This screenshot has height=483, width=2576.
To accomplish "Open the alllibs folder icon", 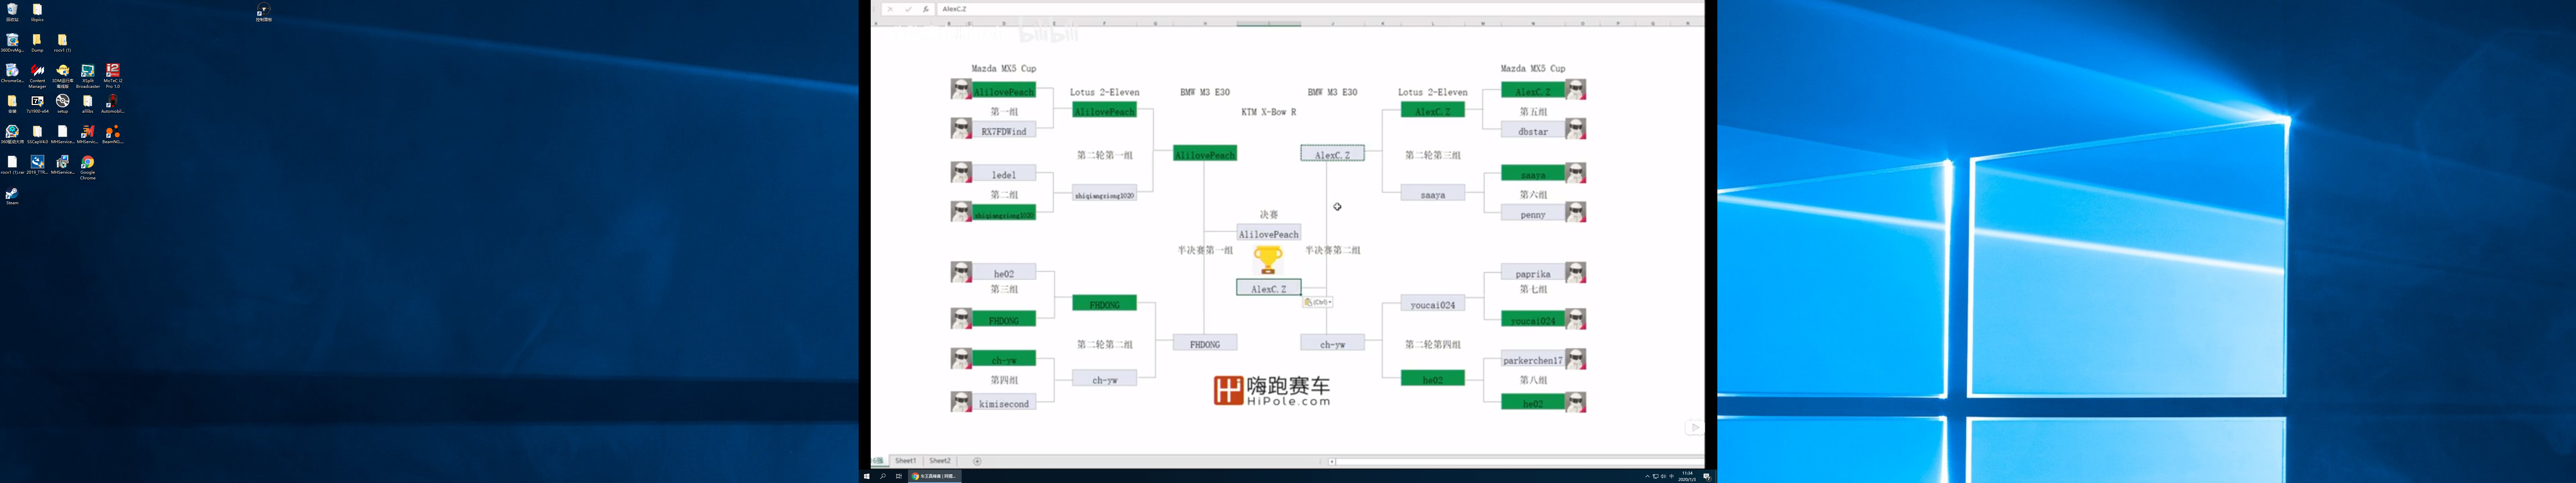I will 88,104.
